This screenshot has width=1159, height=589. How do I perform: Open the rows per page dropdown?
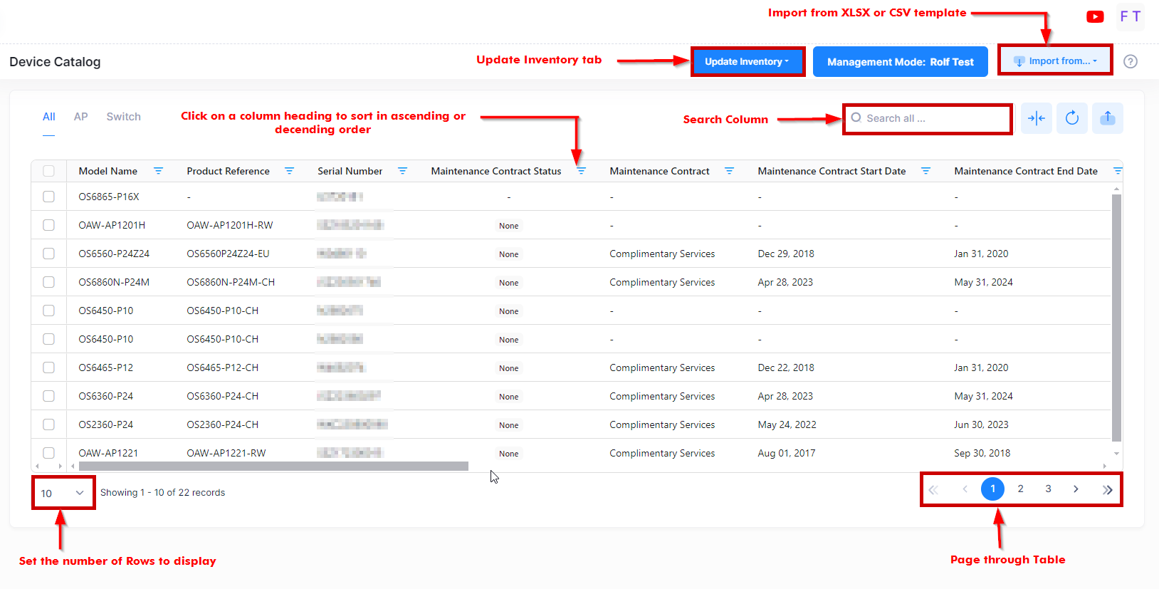(63, 493)
